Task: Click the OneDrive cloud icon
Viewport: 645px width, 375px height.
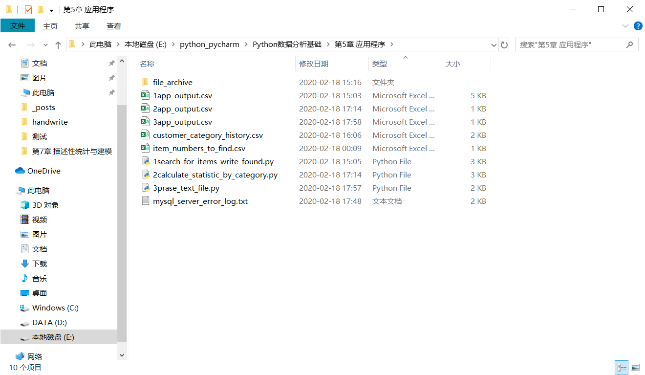Action: click(20, 171)
